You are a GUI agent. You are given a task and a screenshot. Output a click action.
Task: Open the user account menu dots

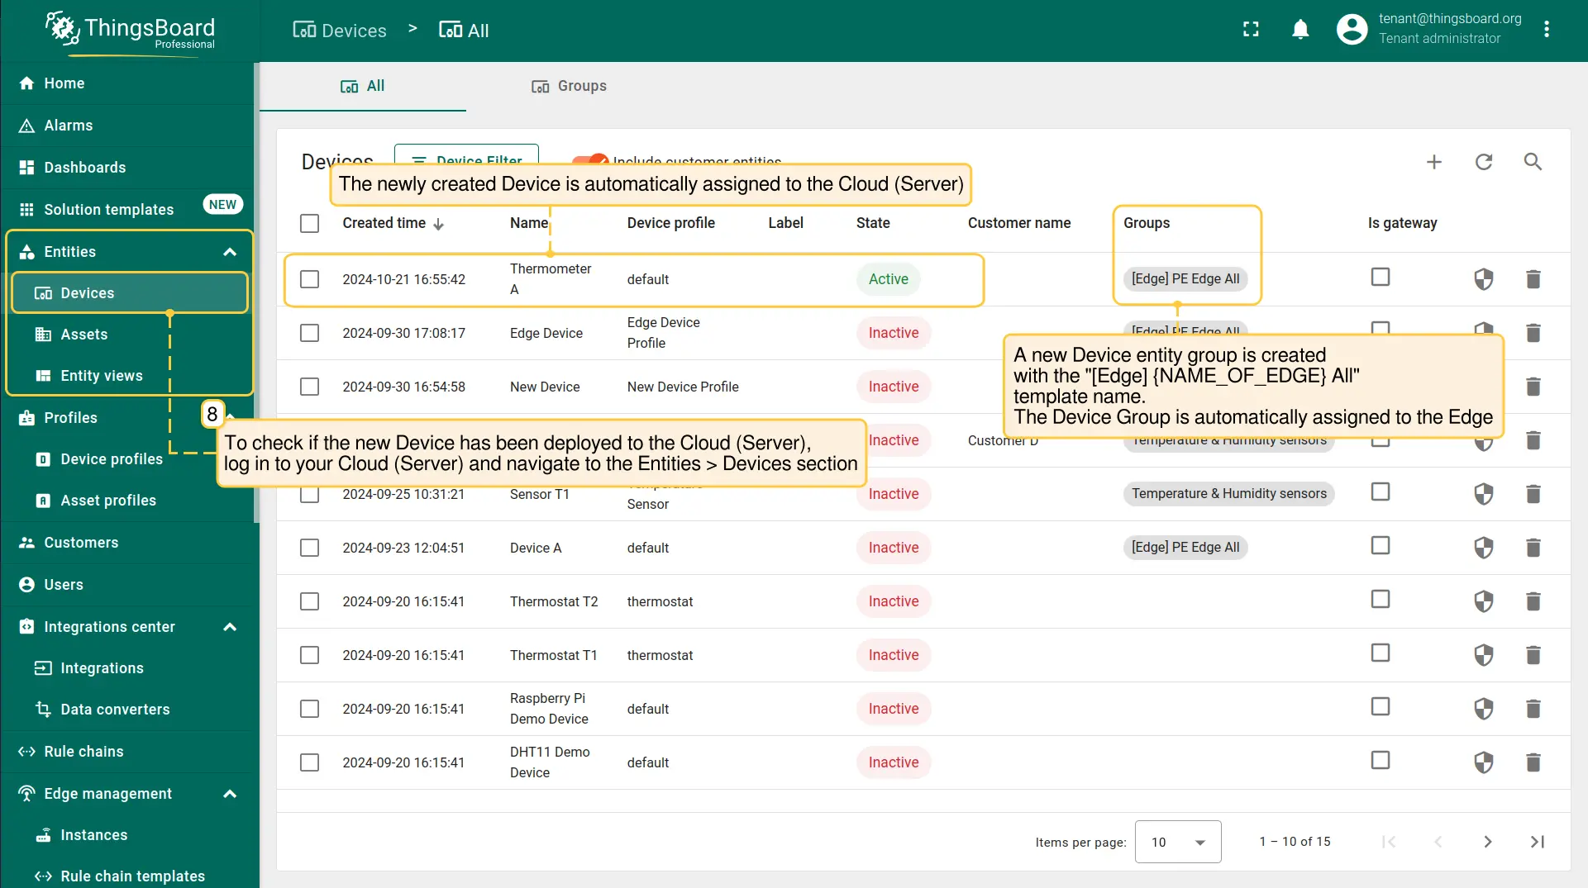coord(1547,30)
